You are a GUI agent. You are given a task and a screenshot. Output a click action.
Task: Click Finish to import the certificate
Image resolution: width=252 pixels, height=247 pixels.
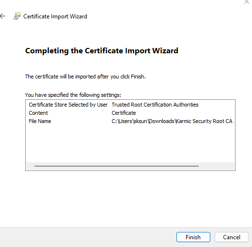tap(193, 237)
